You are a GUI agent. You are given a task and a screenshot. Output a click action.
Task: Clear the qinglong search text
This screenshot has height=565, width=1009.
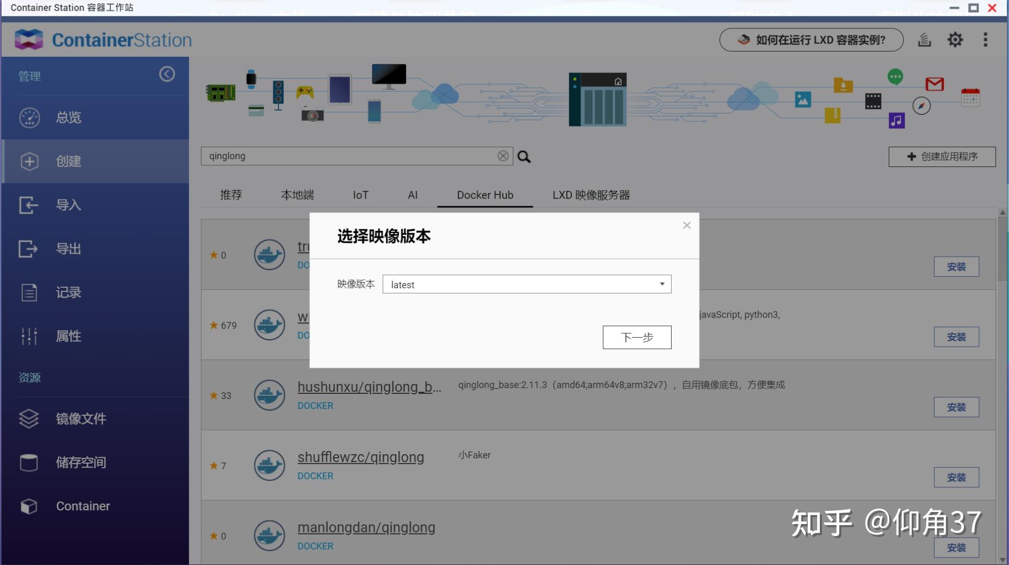point(503,155)
